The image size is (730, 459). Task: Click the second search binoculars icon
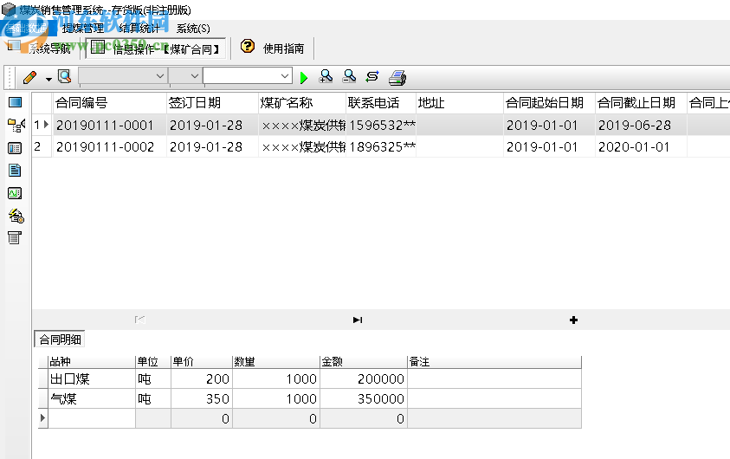pos(349,77)
